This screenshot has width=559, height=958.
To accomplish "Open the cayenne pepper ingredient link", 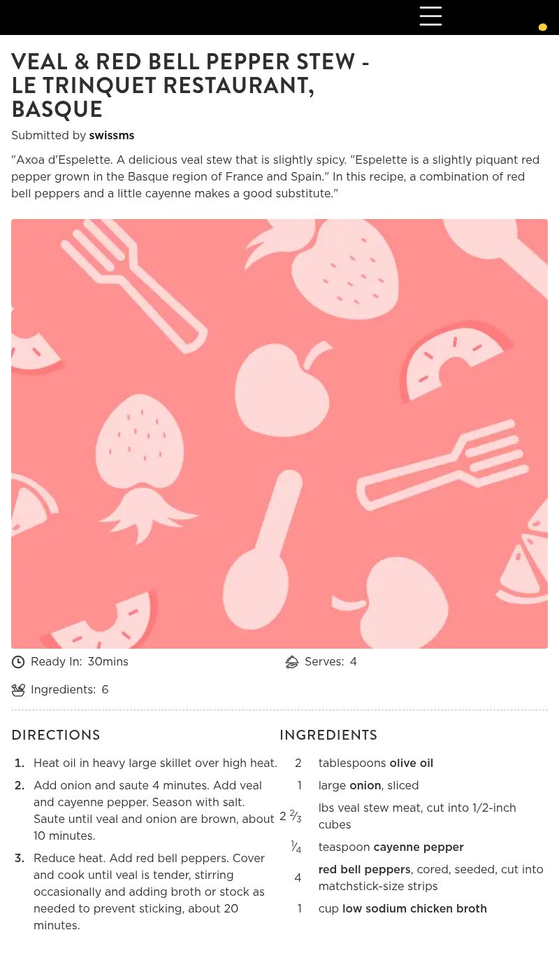I will coord(419,847).
